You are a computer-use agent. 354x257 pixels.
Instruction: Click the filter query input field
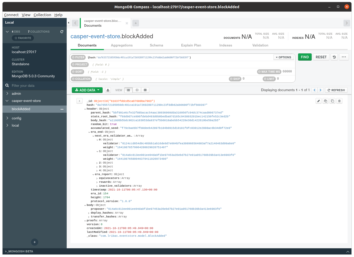click(x=180, y=58)
